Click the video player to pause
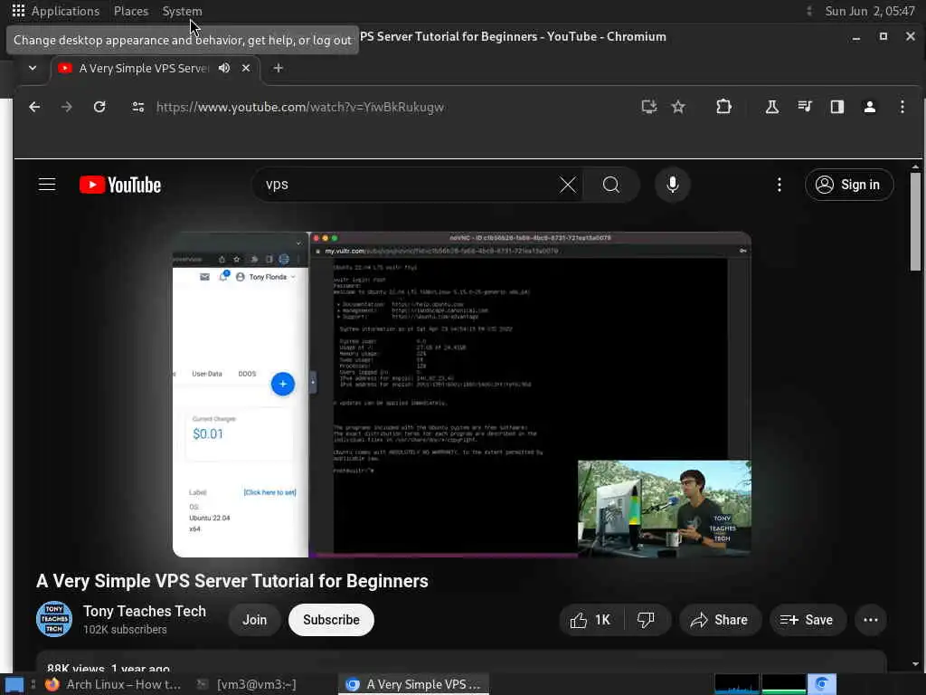 click(x=462, y=393)
